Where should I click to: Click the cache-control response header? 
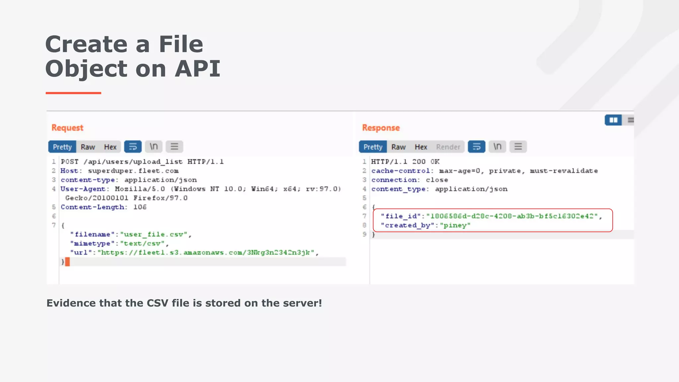pyautogui.click(x=485, y=171)
